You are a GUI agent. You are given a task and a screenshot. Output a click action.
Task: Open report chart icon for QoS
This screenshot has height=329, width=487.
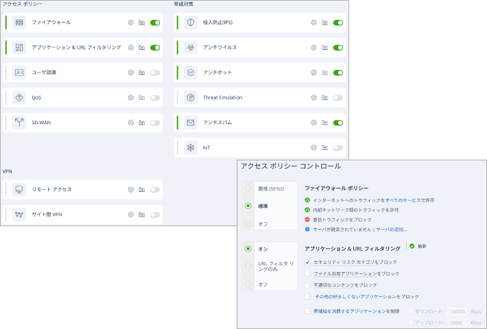pyautogui.click(x=141, y=98)
